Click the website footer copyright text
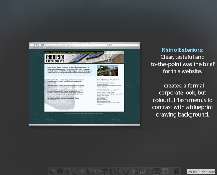This screenshot has width=217, height=175. coord(84,113)
